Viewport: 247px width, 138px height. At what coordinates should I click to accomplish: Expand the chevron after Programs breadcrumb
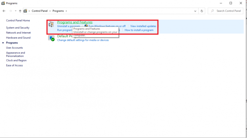point(66,11)
